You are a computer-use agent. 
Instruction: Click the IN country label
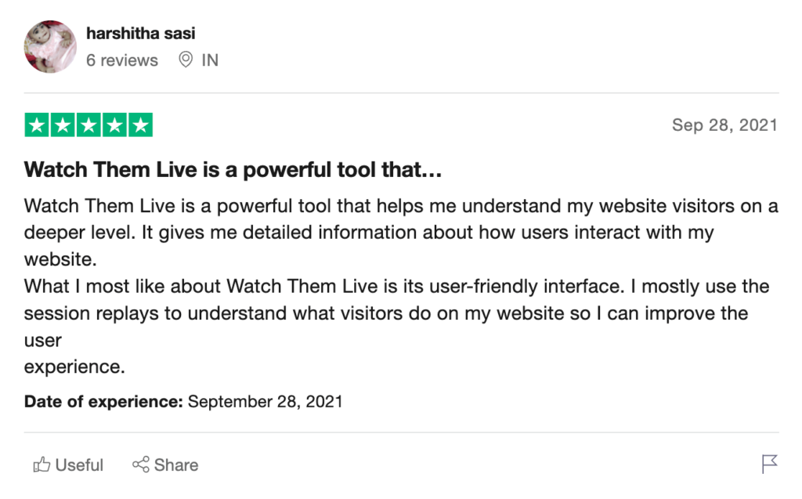pos(210,60)
